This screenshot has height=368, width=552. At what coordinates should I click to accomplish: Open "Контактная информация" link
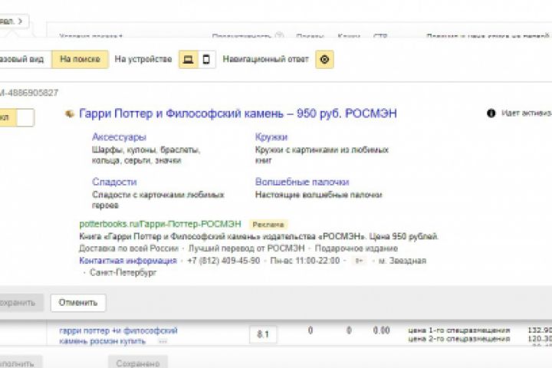click(x=128, y=261)
